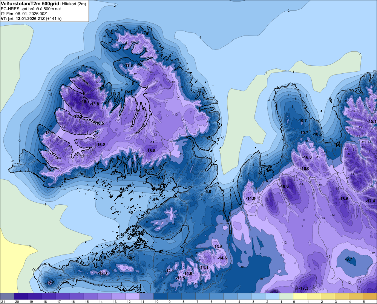Click the -14.0 temperature label
The width and height of the screenshot is (377, 304).
tap(251, 198)
